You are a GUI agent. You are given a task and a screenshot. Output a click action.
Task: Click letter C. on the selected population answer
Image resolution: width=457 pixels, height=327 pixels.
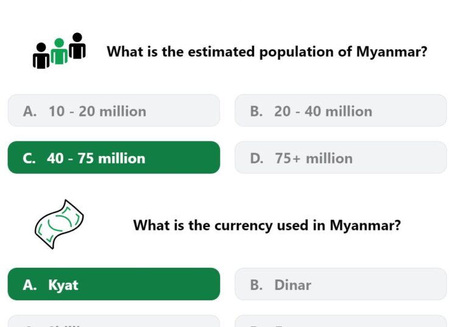(29, 159)
